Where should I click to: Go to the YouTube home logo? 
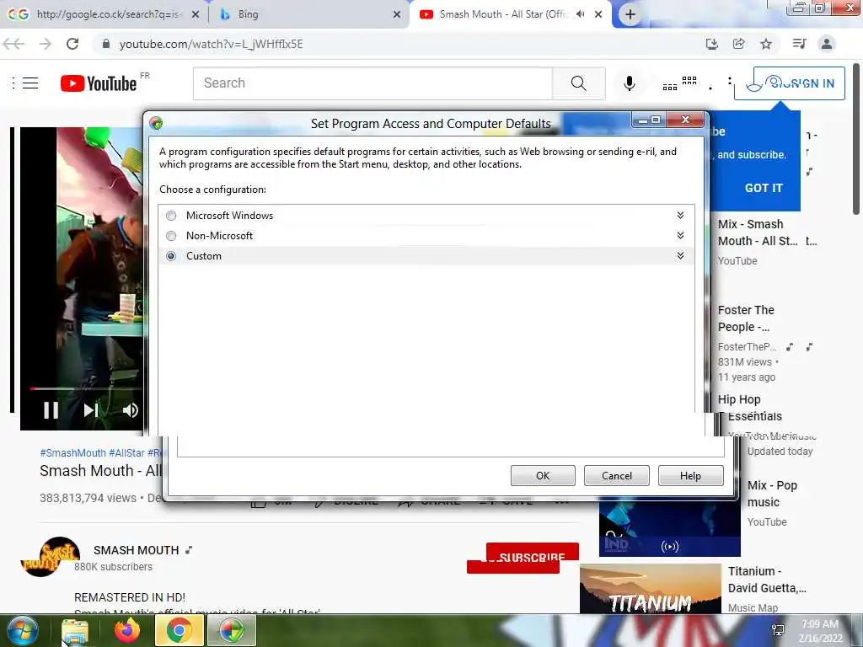[99, 83]
